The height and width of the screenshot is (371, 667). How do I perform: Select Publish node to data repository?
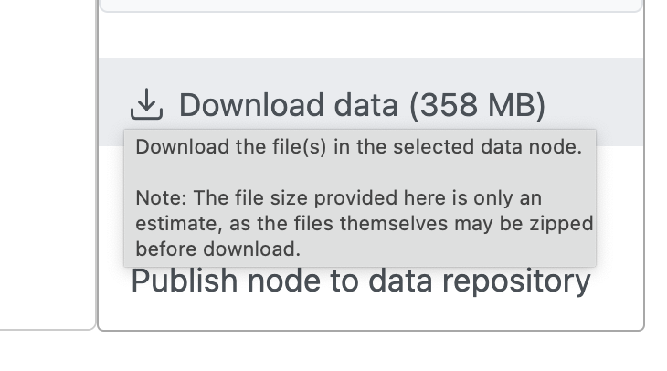[x=361, y=281]
